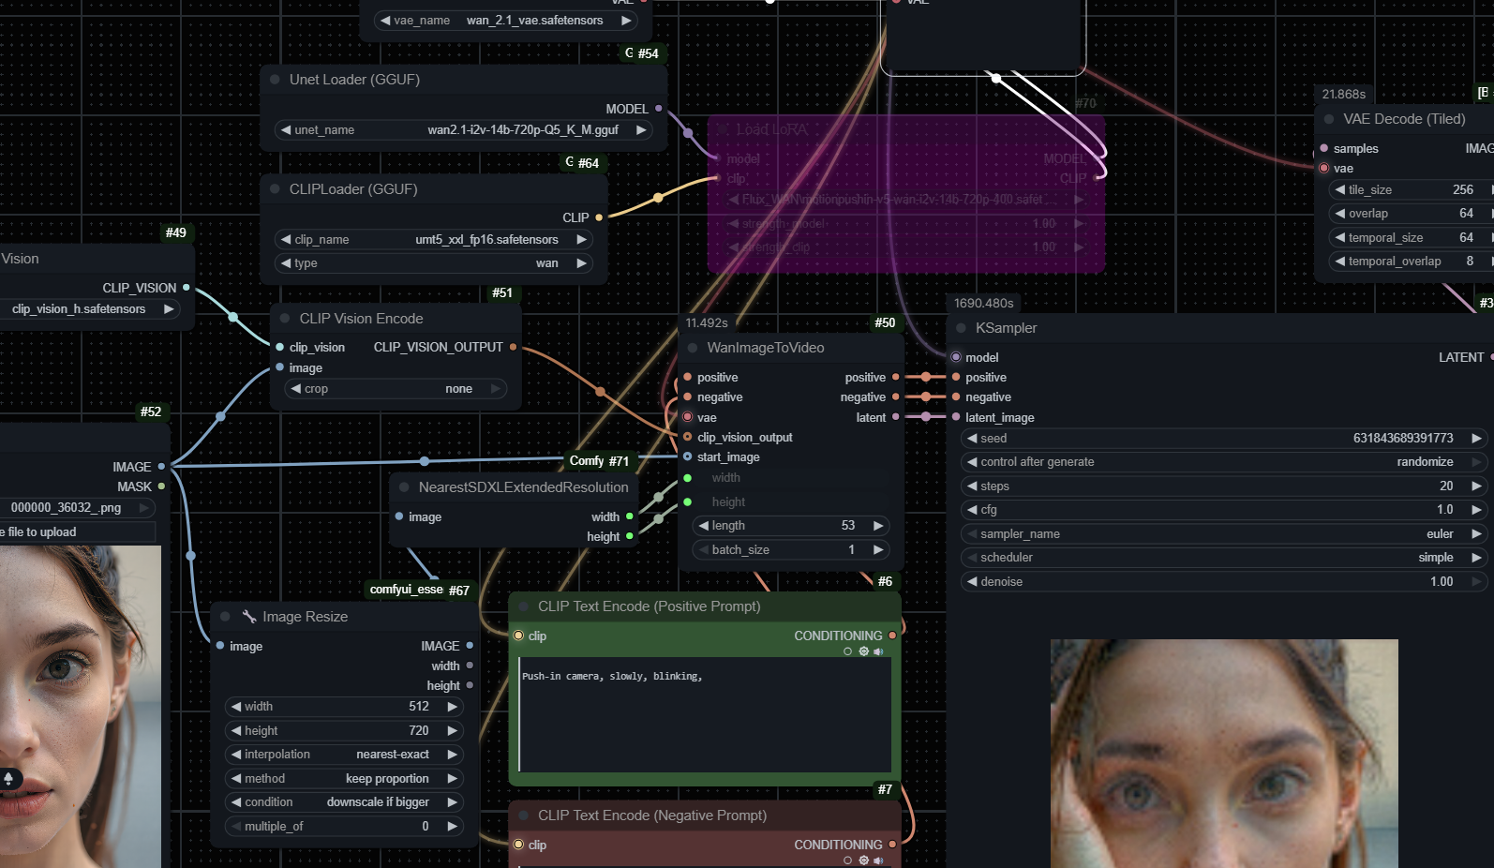Open CLIPLoader type wan dropdown
The image size is (1494, 868).
point(434,263)
